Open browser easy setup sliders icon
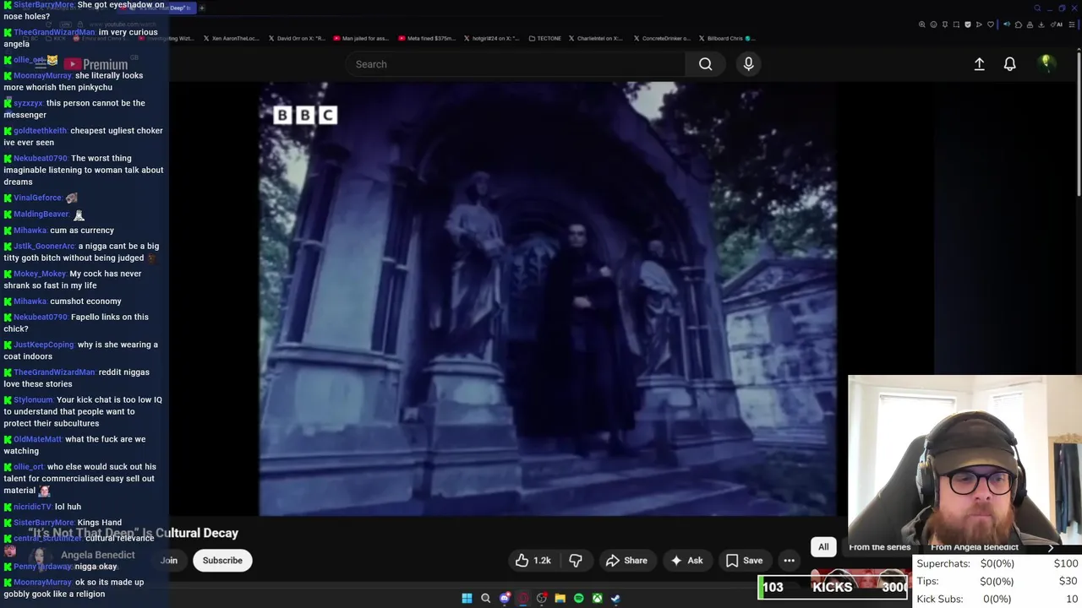1082x608 pixels. tap(1072, 24)
